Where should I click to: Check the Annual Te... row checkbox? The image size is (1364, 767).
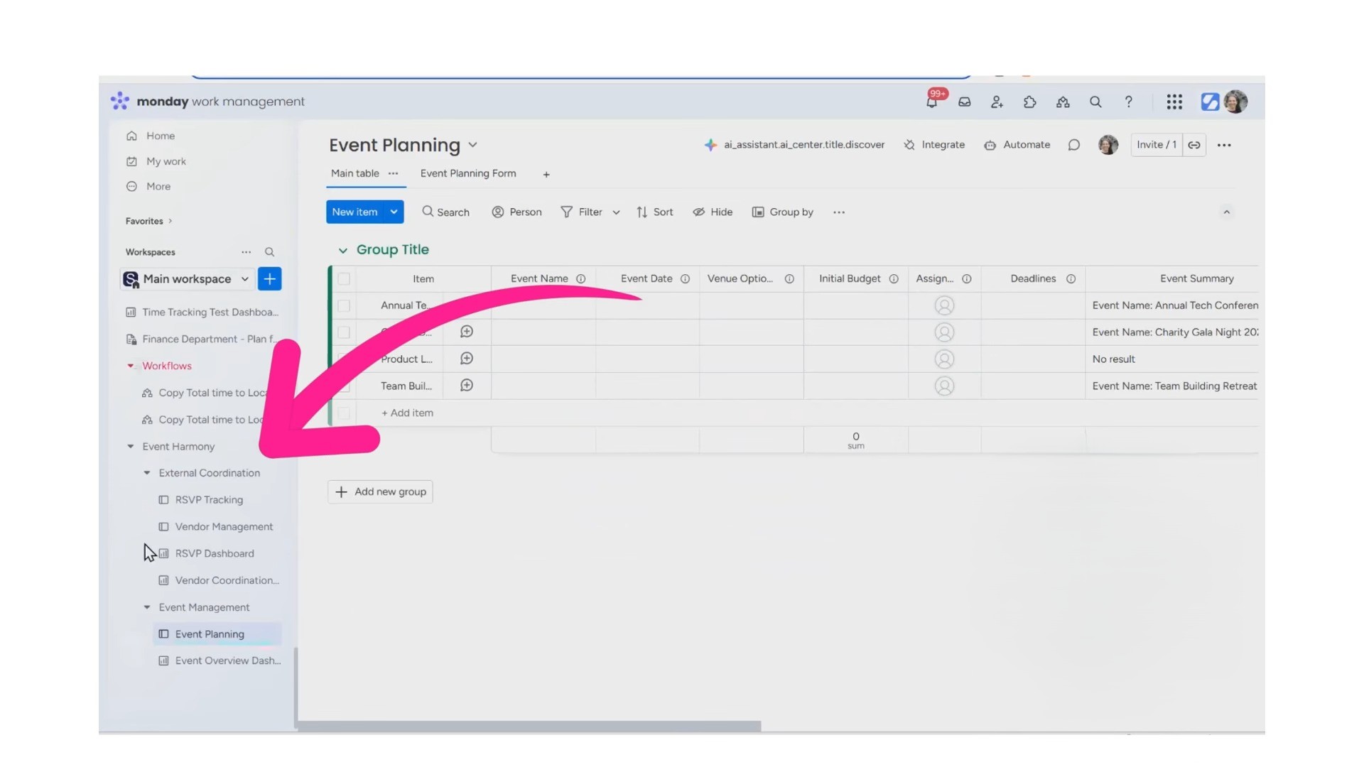coord(344,305)
